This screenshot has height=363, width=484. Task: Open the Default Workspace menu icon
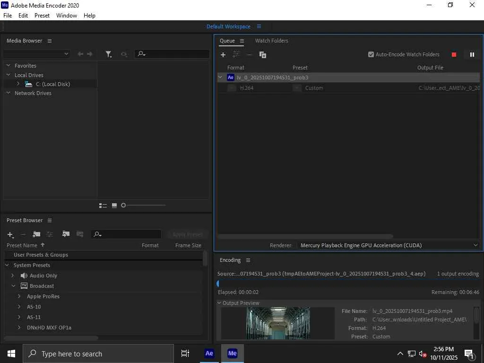point(259,26)
